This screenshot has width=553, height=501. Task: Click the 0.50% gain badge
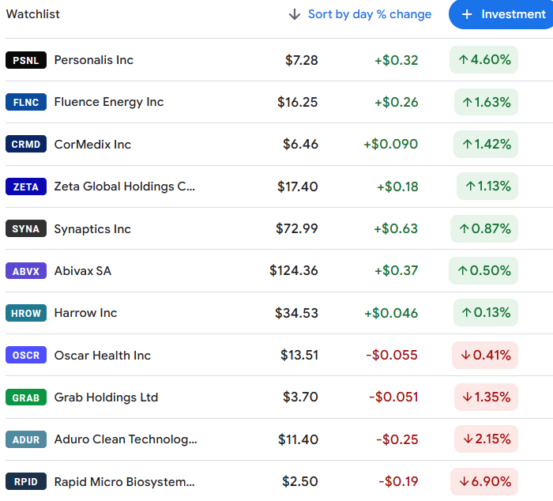483,270
